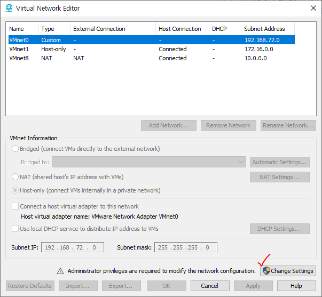
Task: Click subnet address 192.168.72.0 cell
Action: tap(262, 40)
